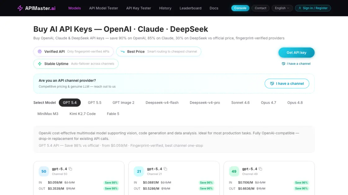Click the Are you an API channel provider heading
348x195 pixels.
[x=67, y=80]
